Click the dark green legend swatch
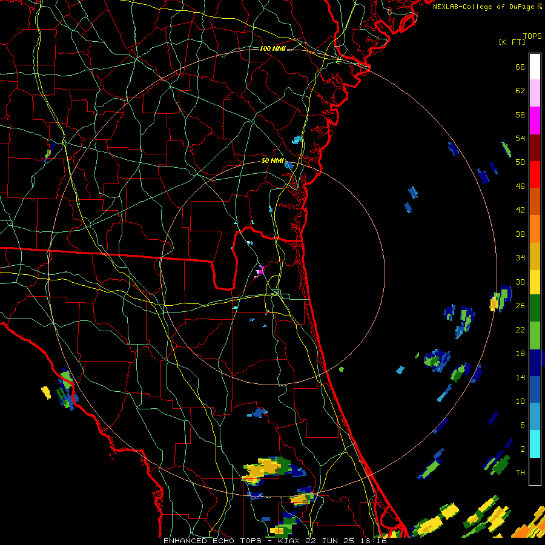The image size is (545, 545). pyautogui.click(x=535, y=308)
